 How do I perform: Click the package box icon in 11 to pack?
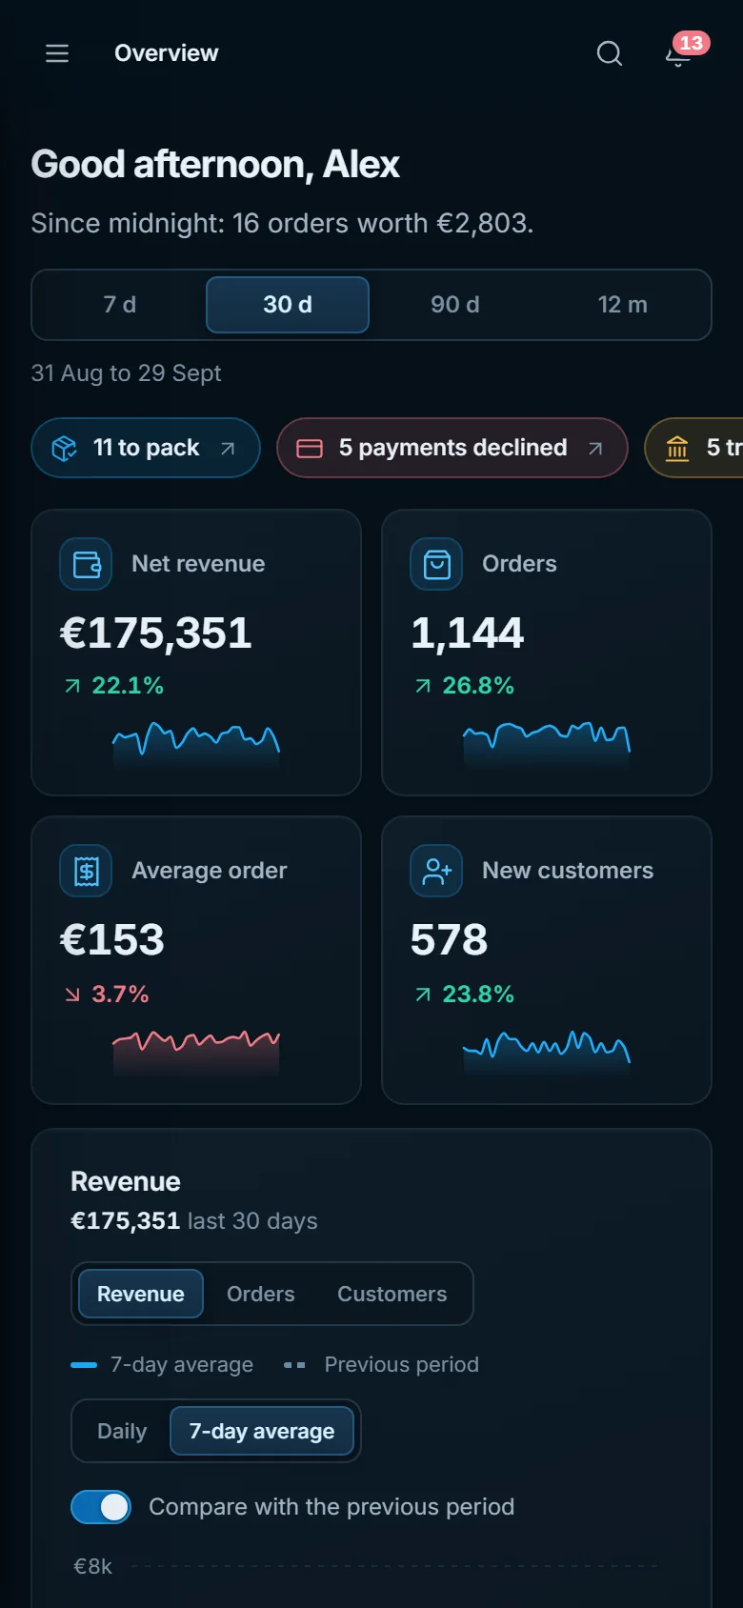pos(64,448)
